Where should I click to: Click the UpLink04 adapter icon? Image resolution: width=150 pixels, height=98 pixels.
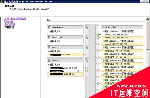(106, 61)
